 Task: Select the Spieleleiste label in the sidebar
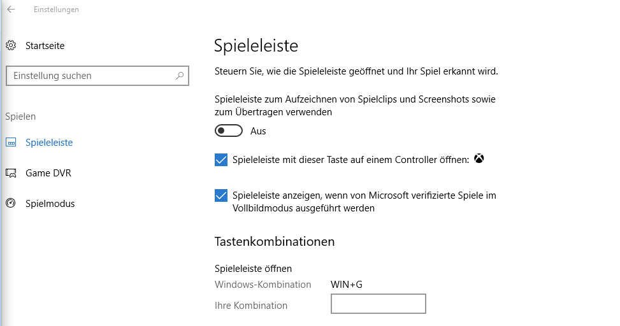(49, 143)
